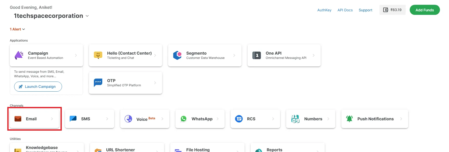This screenshot has height=152, width=449.
Task: Click the Launch Campaign button
Action: [38, 87]
